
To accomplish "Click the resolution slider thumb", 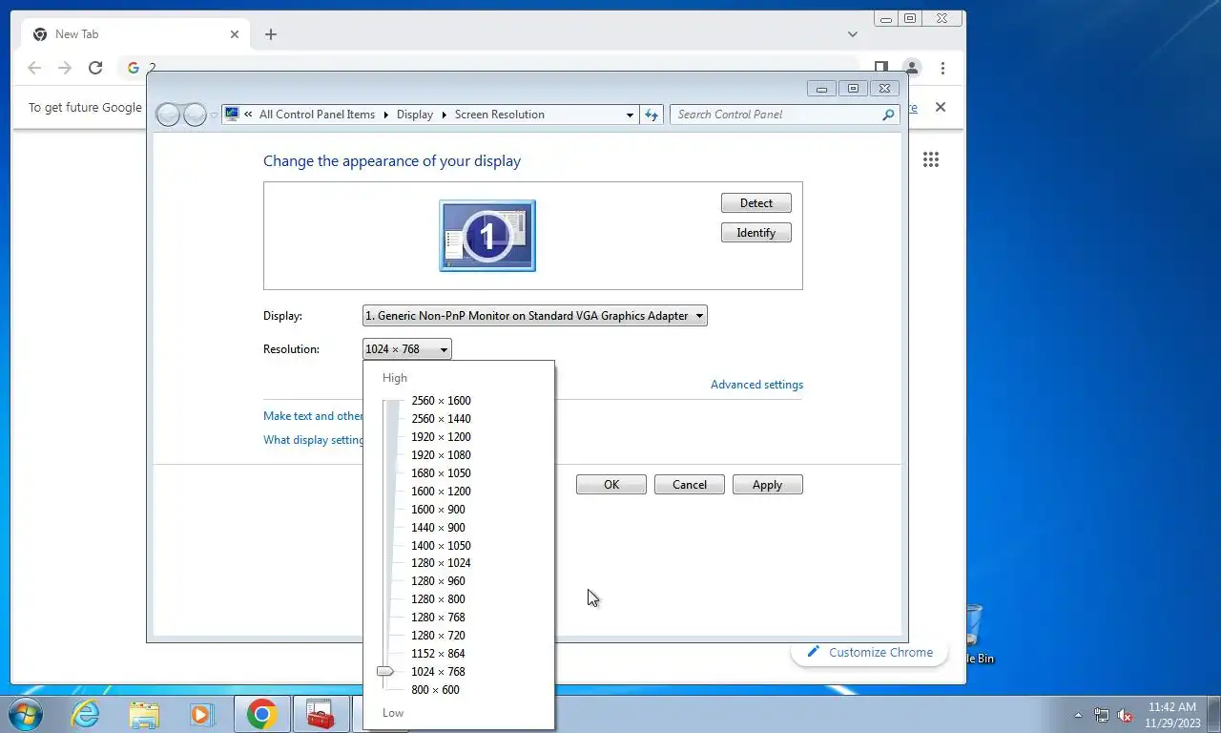I will [385, 672].
